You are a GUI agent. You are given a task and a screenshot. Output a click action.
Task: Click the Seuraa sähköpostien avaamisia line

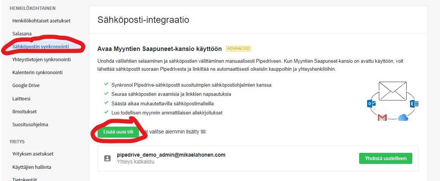click(x=171, y=94)
